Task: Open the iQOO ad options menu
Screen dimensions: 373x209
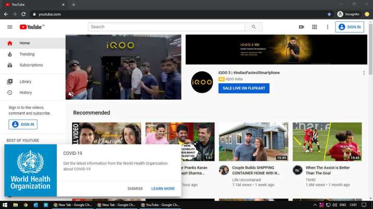Action: [x=364, y=73]
